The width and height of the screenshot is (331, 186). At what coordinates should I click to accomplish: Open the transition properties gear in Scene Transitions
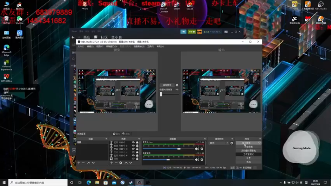click(x=232, y=143)
